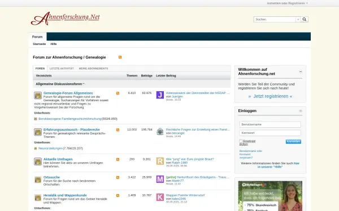Click the Themen column header
Viewport: 339px width, 211px height.
point(132,76)
